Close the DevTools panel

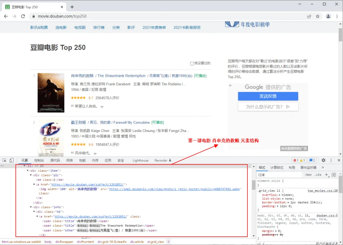tap(339, 160)
